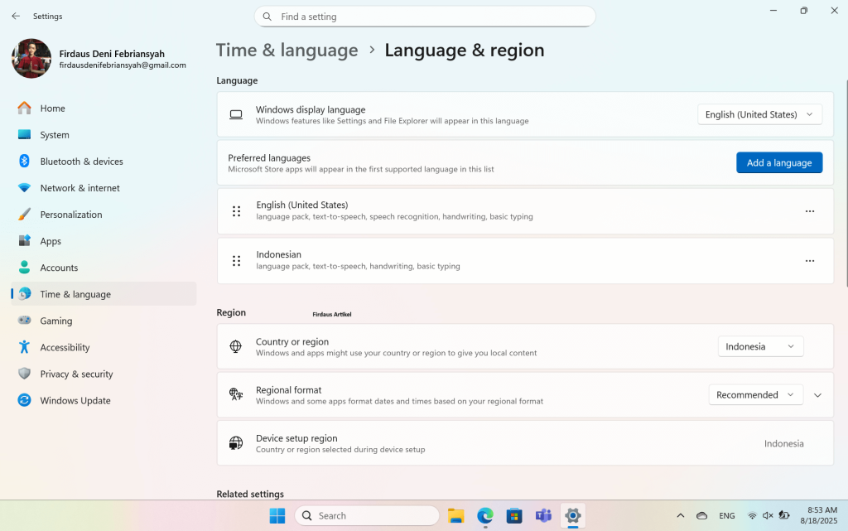Click the Windows Update icon in sidebar
The height and width of the screenshot is (531, 848).
25,400
